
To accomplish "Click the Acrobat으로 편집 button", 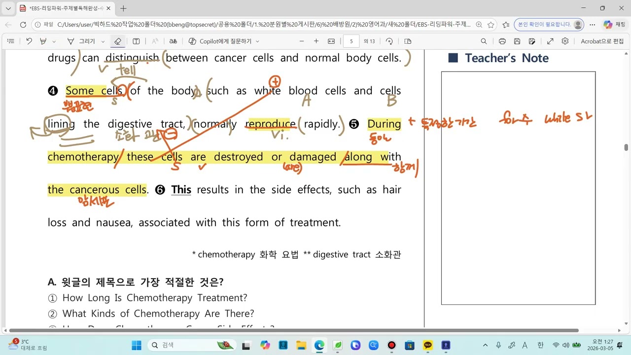I will pos(602,41).
